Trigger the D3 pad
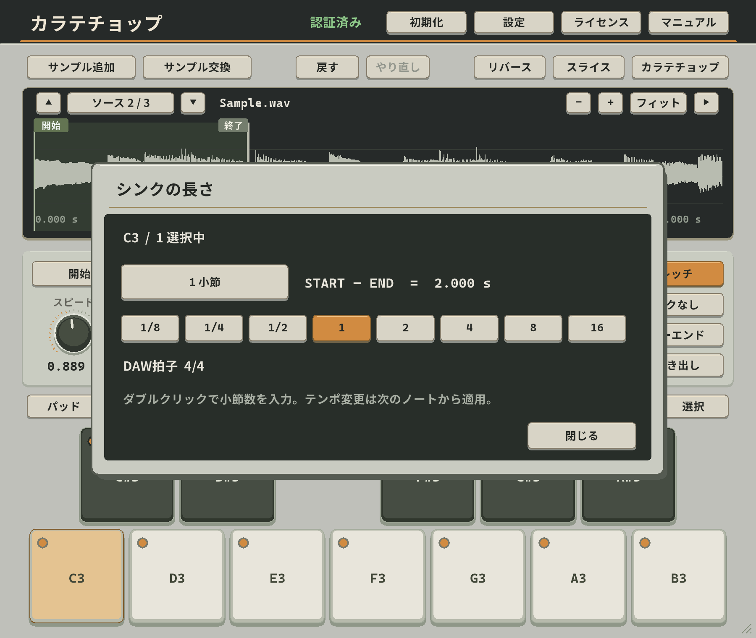Viewport: 756px width, 638px height. click(177, 576)
